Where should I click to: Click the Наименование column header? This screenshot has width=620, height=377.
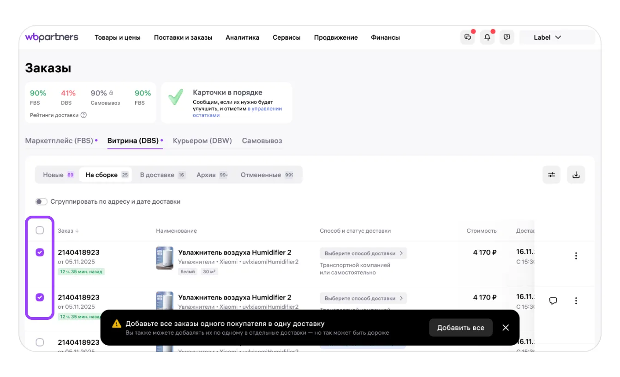point(176,231)
